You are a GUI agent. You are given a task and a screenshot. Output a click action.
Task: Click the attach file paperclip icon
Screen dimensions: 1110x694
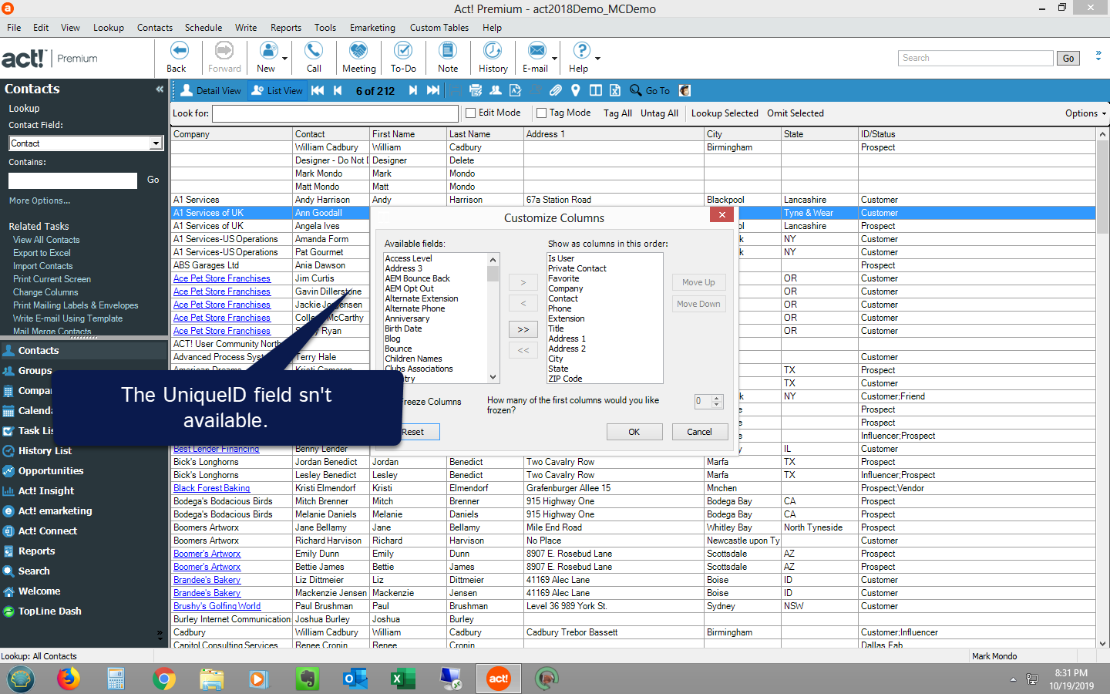556,90
